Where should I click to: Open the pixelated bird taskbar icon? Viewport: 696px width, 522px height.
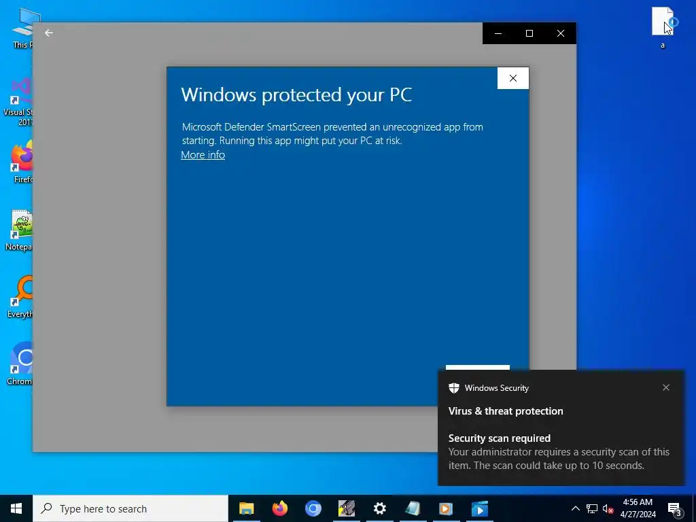tap(346, 508)
